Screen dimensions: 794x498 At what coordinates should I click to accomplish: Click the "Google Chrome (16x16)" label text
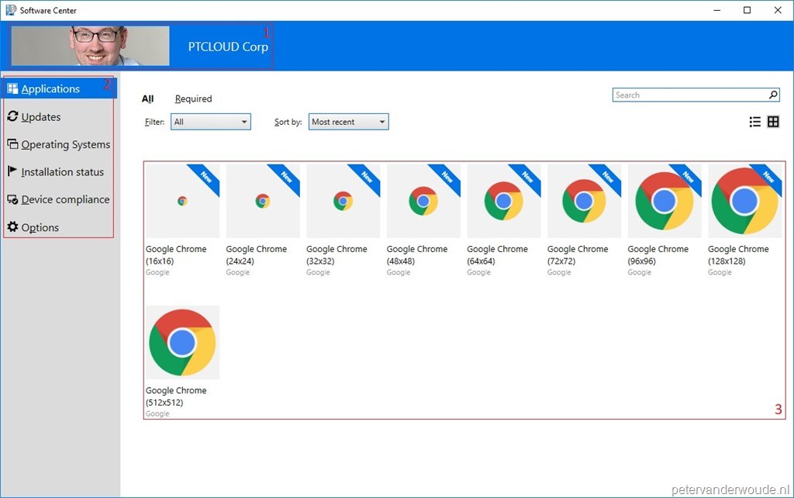[x=176, y=255]
